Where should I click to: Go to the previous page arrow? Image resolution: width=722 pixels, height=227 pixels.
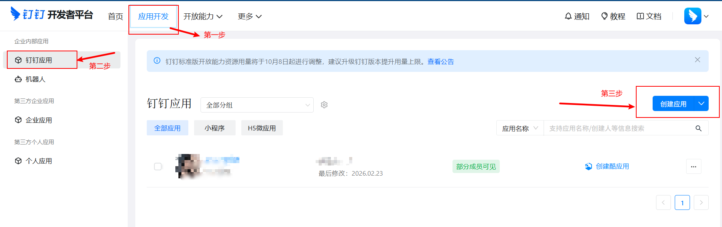[663, 203]
